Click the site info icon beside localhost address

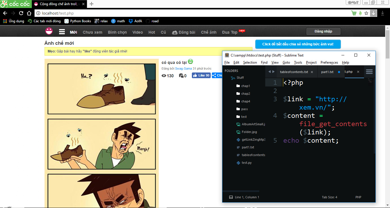tap(38, 13)
